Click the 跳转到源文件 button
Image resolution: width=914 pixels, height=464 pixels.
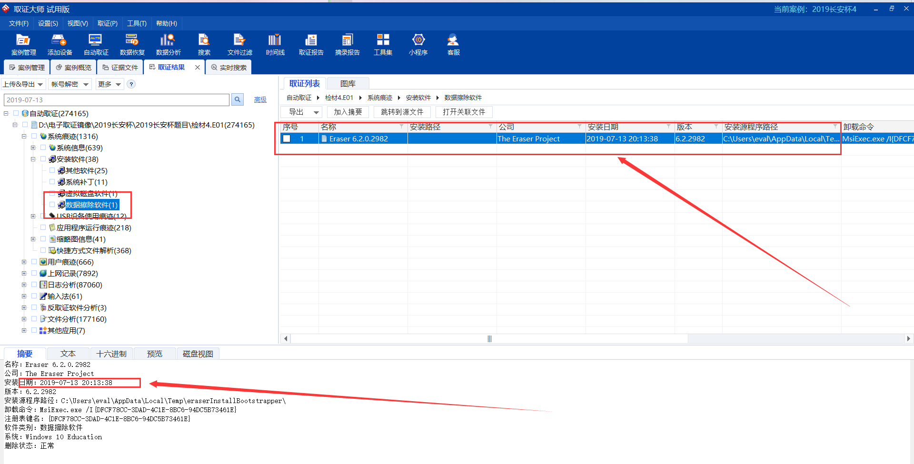[402, 112]
